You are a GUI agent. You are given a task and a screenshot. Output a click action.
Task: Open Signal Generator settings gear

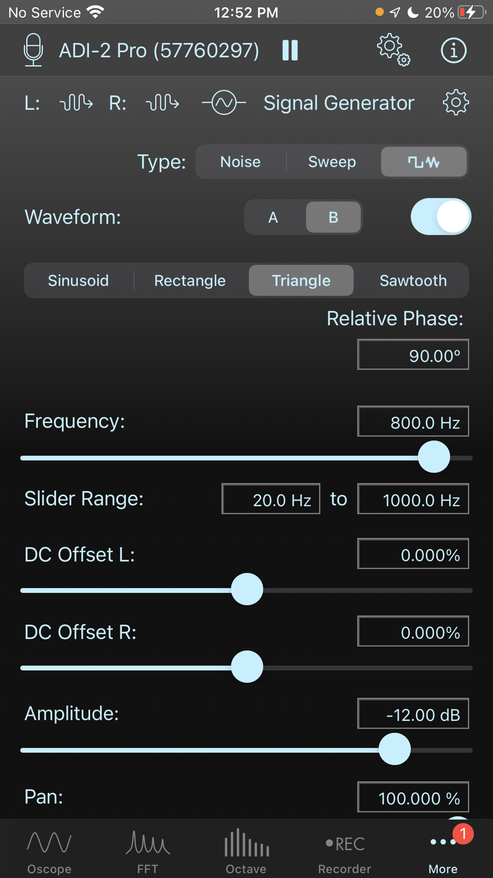(456, 103)
